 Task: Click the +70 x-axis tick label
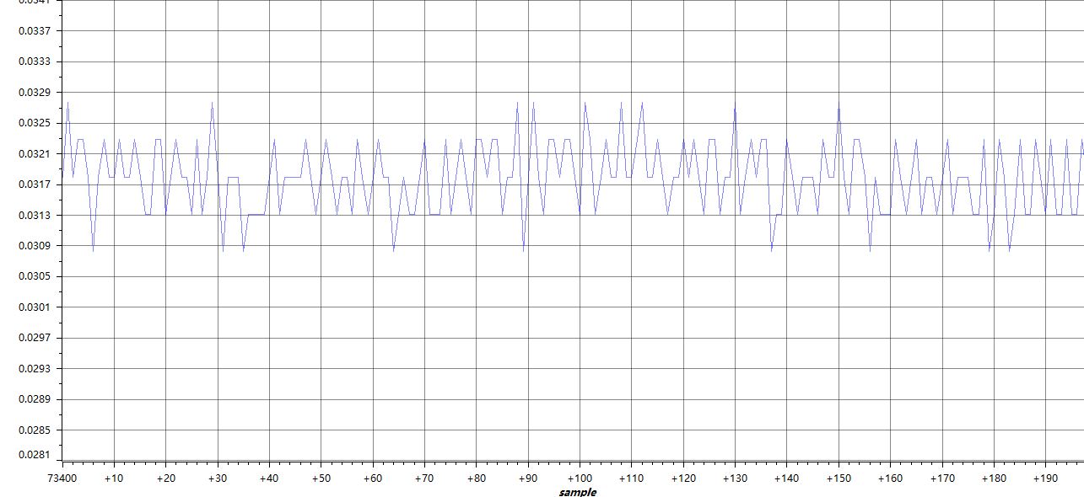[424, 478]
